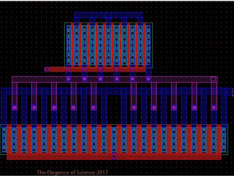Click the rightmost filled via on the magenta bar

coord(148,79)
